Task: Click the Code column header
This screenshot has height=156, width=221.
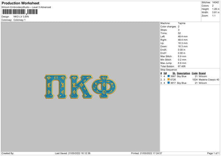Action: click(194, 73)
